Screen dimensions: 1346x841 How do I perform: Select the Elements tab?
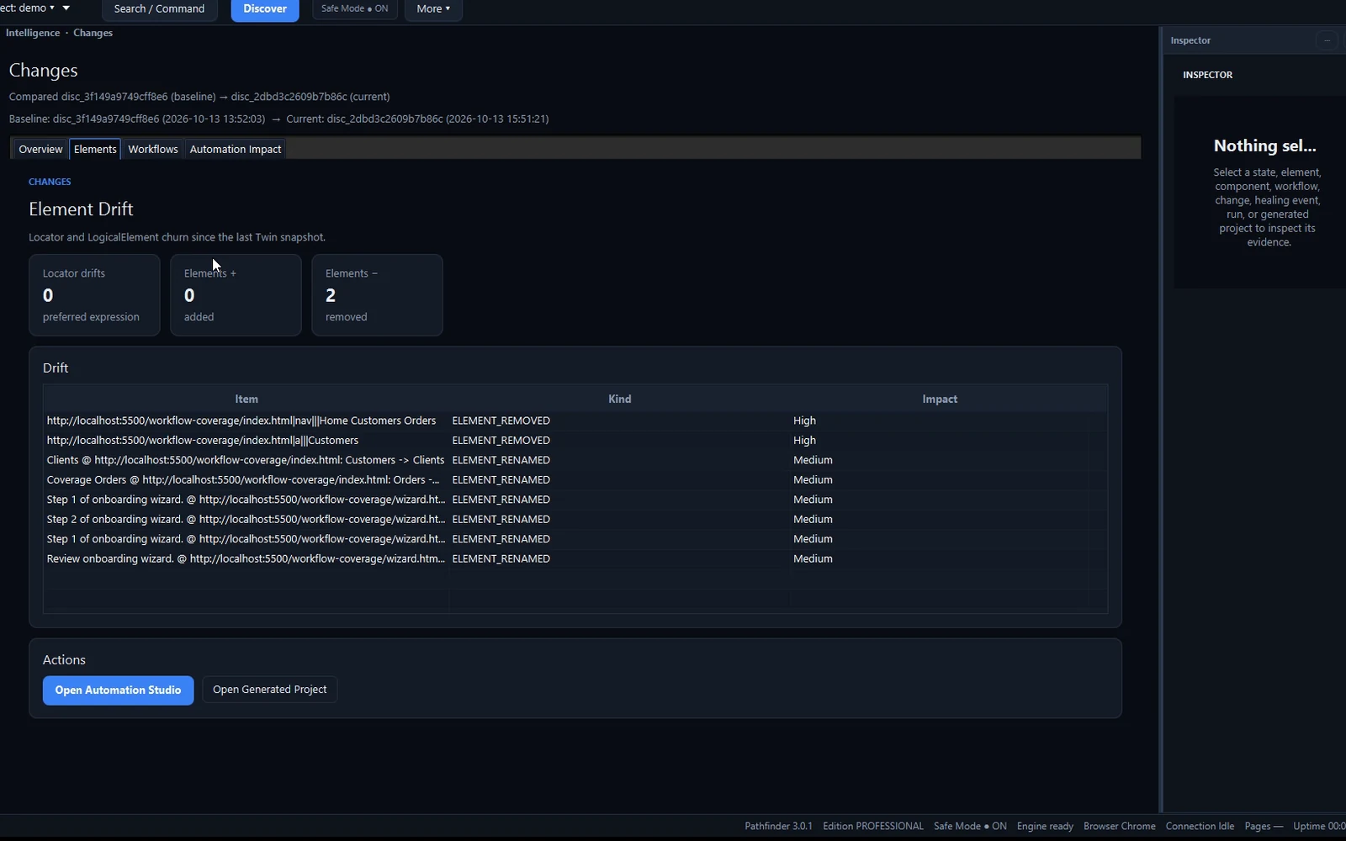(x=95, y=149)
